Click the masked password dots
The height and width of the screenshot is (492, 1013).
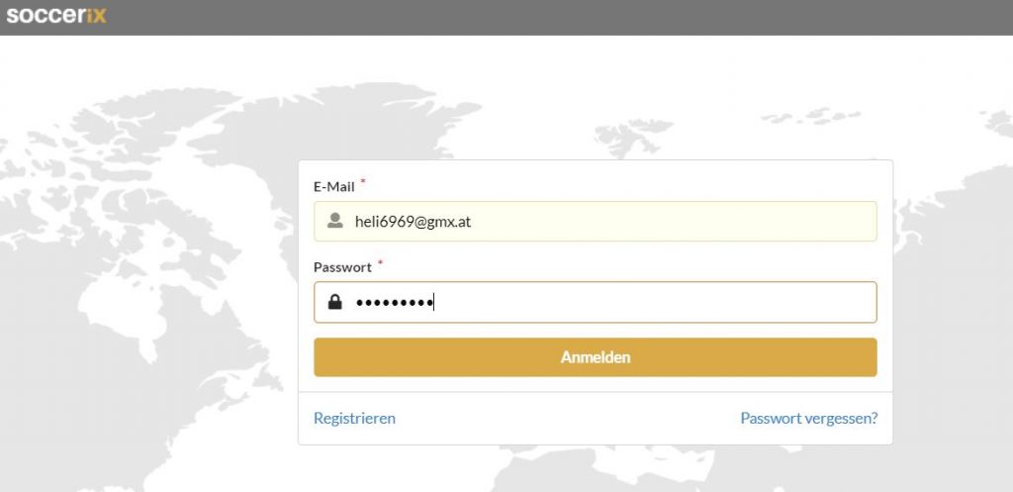point(394,303)
